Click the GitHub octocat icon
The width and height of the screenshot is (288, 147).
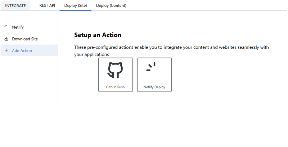pos(115,70)
